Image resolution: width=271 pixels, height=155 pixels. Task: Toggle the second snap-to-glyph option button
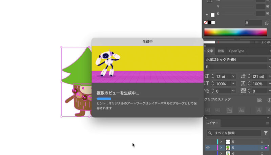(x=217, y=110)
